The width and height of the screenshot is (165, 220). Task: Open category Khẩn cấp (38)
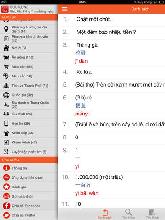click(29, 133)
